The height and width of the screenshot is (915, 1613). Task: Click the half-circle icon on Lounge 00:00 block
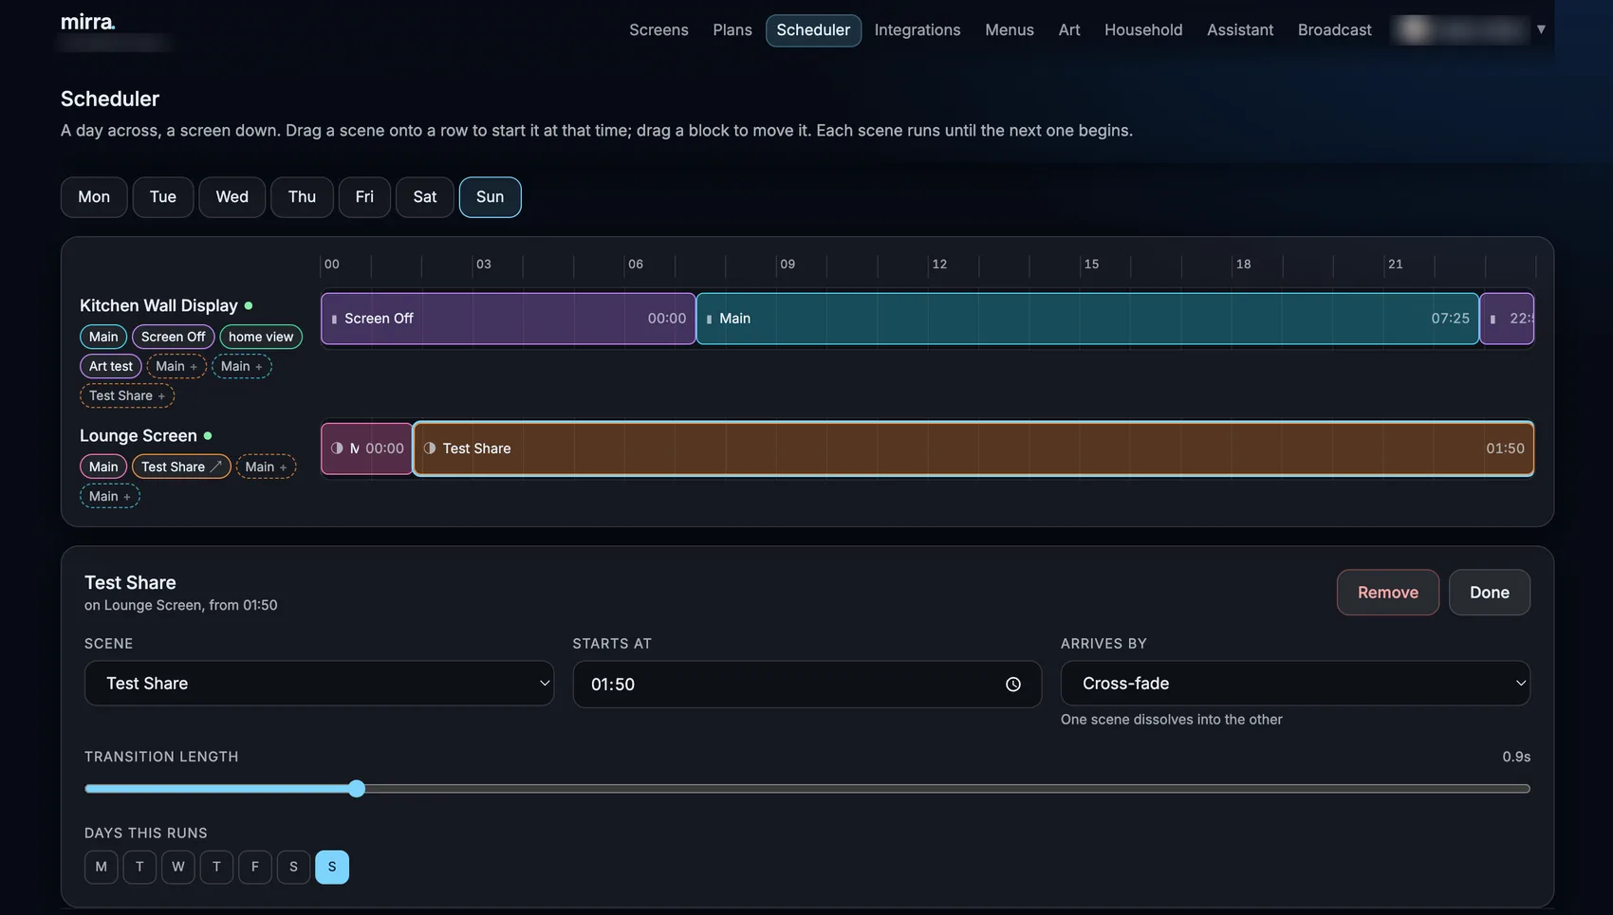click(337, 448)
